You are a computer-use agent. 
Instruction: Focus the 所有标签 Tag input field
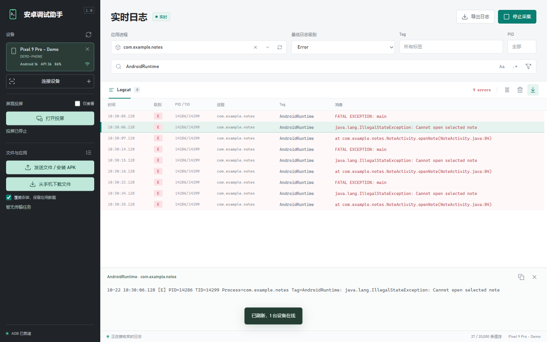point(451,47)
